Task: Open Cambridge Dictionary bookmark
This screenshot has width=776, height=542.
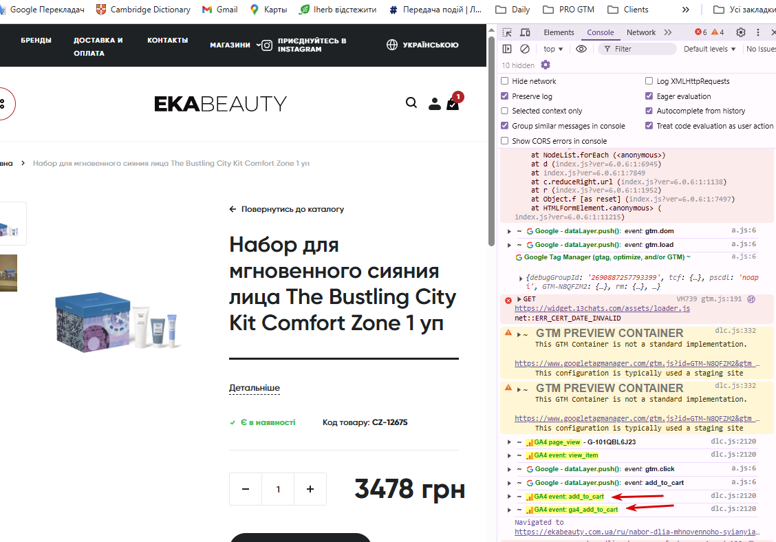Action: pyautogui.click(x=143, y=10)
